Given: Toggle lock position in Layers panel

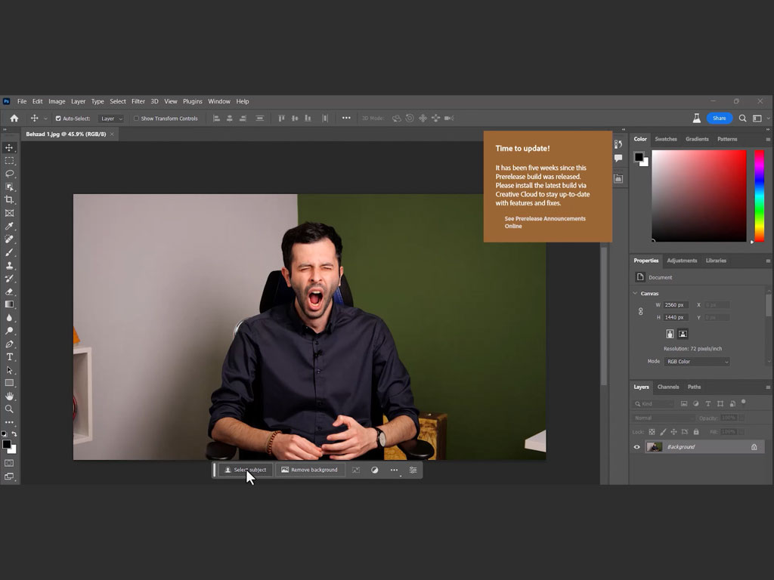Looking at the screenshot, I should tap(673, 432).
